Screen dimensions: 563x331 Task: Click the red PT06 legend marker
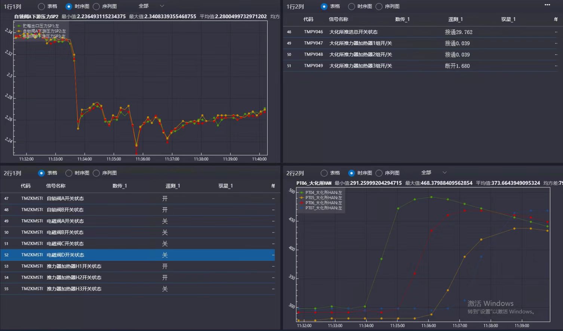(302, 203)
